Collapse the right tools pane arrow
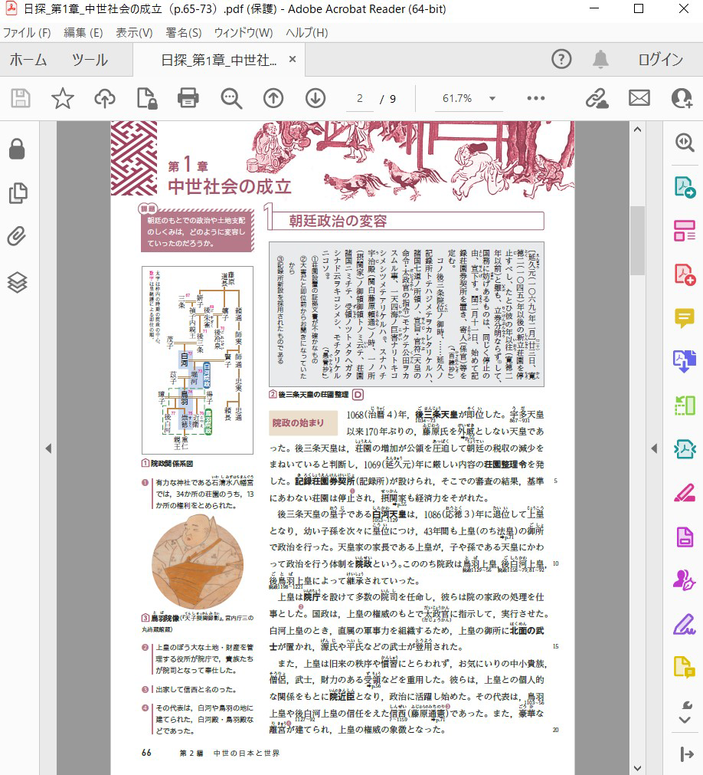Image resolution: width=703 pixels, height=775 pixels. click(x=654, y=448)
